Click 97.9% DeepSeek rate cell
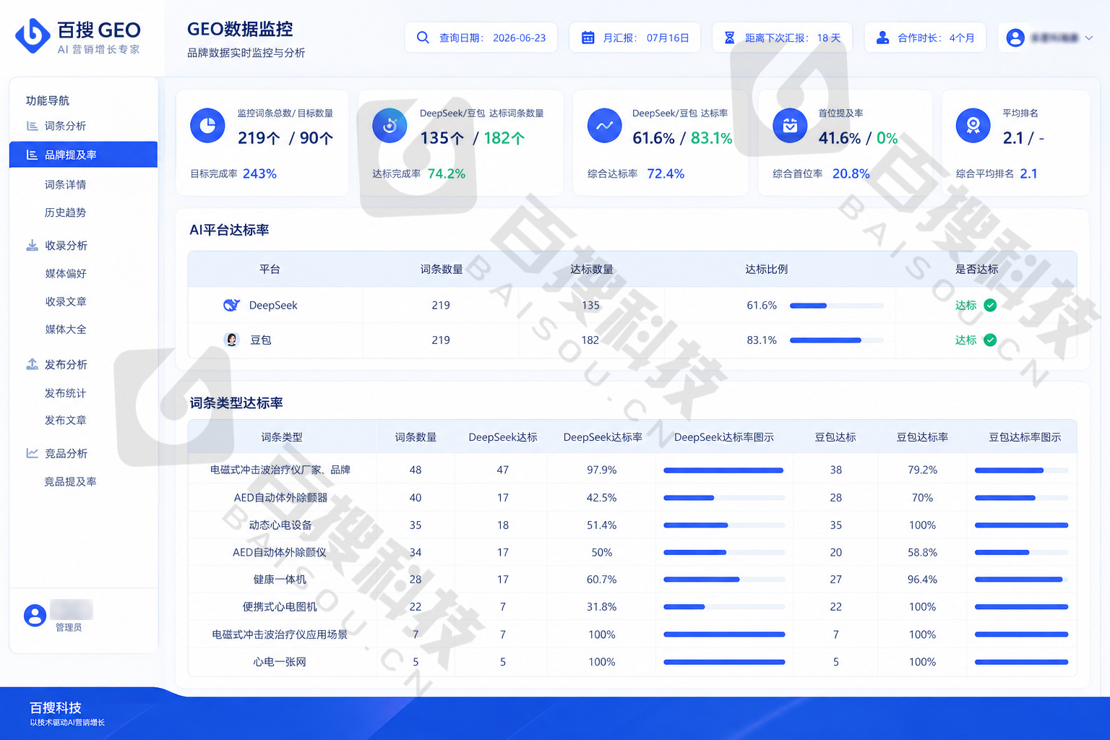 602,470
